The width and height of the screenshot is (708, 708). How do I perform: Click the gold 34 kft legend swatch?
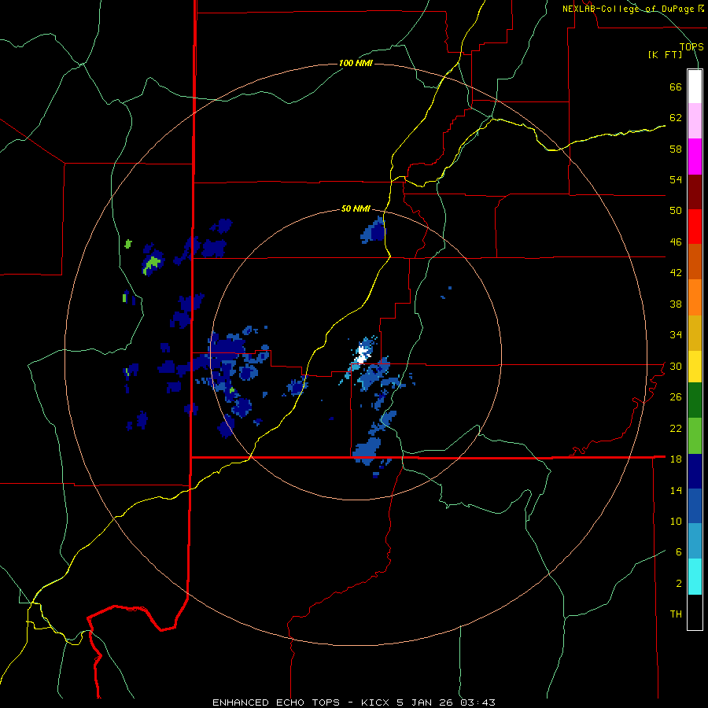[695, 333]
